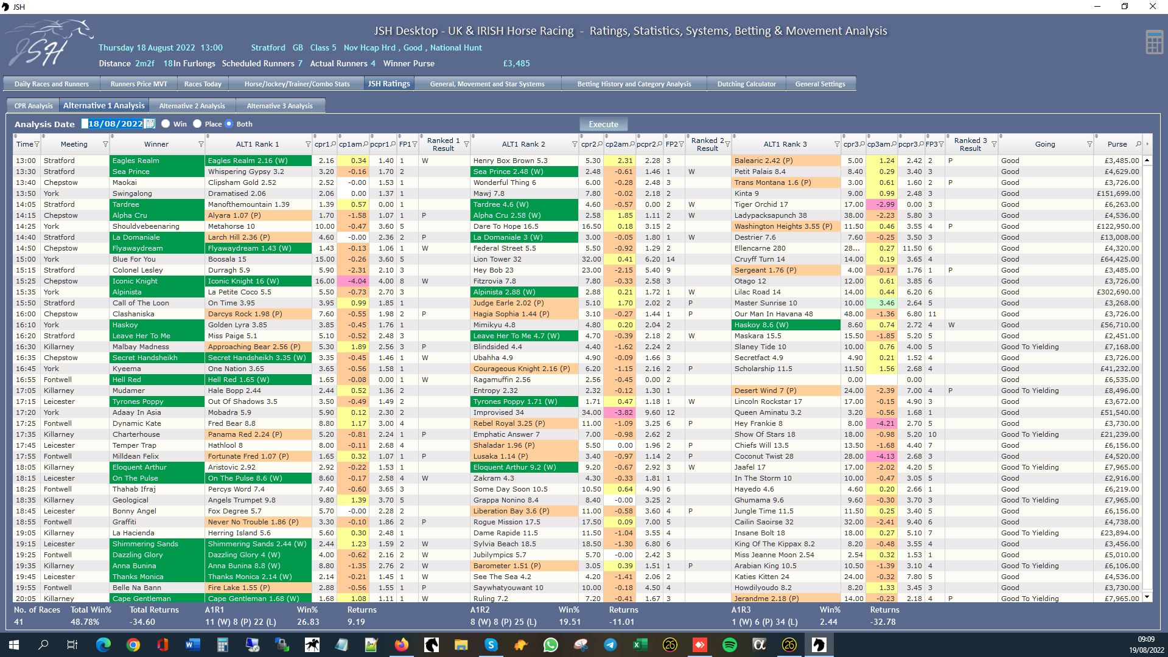This screenshot has height=657, width=1168.
Task: Select the Place radio button
Action: [197, 123]
